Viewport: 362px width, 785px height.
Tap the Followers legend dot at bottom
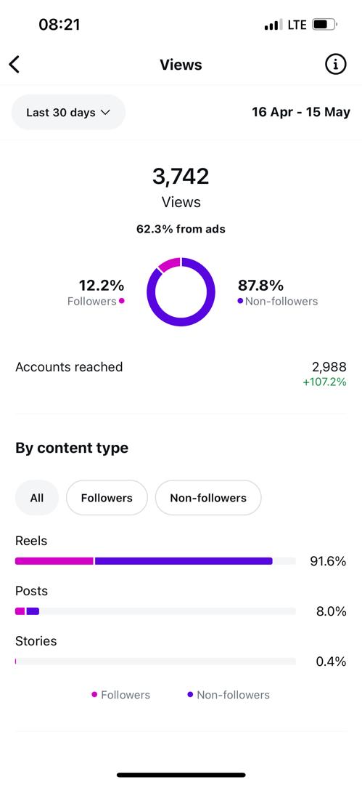click(x=94, y=695)
